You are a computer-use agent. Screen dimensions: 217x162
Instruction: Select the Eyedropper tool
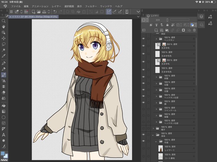[4, 56]
